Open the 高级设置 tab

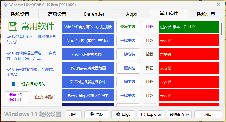57,14
